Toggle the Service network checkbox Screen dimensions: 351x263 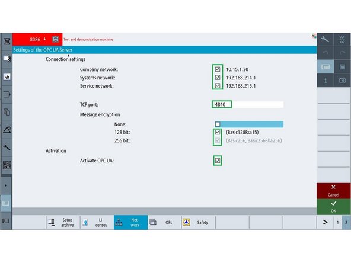click(x=218, y=86)
